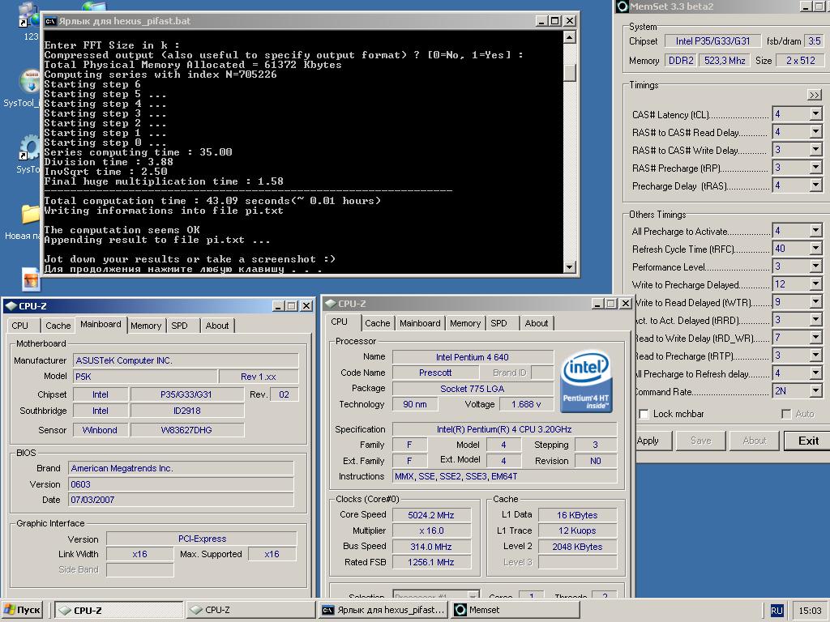830x622 pixels.
Task: Click the console scrollbar down arrow
Action: [x=570, y=267]
